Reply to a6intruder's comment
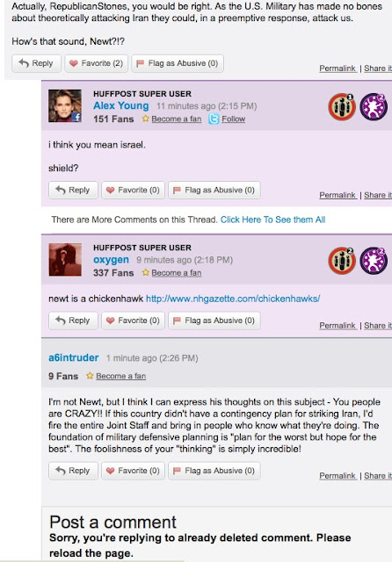The width and height of the screenshot is (392, 562). point(73,471)
